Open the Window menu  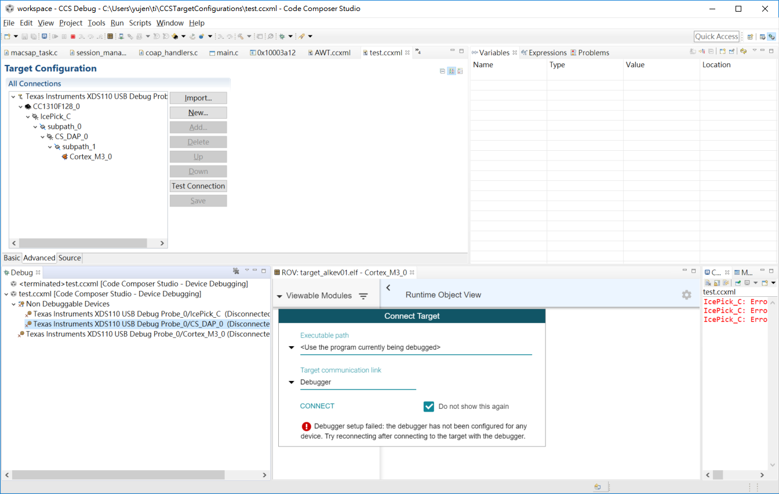(x=170, y=23)
